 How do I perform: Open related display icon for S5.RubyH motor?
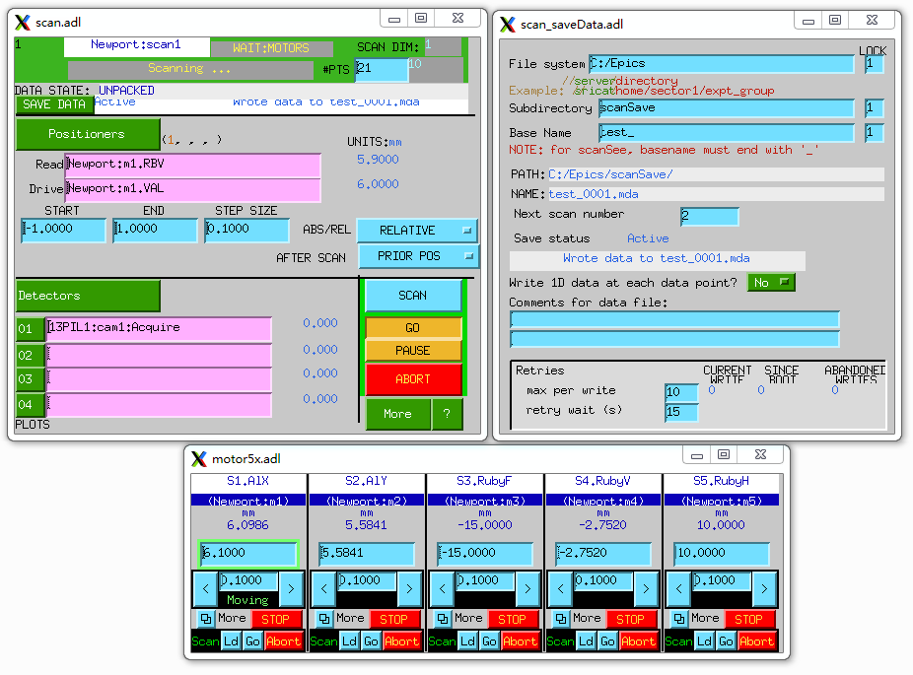(x=679, y=618)
